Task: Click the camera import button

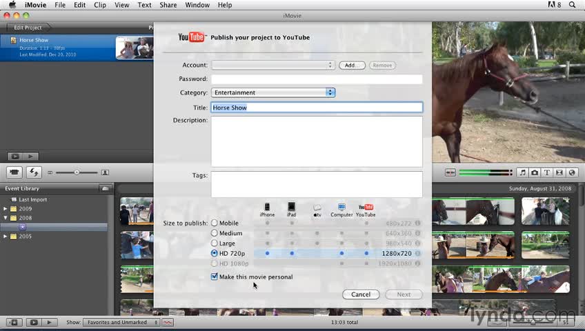Action: 14,172
